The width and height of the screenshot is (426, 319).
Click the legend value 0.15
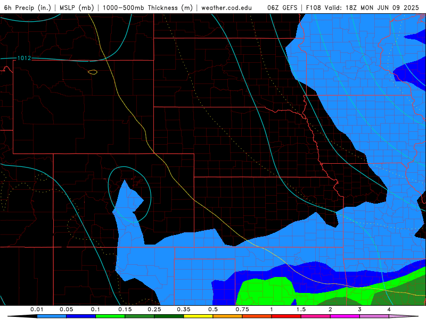click(x=125, y=309)
